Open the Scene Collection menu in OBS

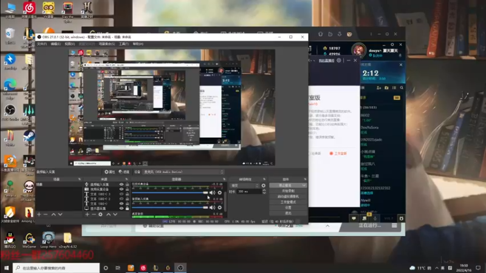[x=107, y=44]
